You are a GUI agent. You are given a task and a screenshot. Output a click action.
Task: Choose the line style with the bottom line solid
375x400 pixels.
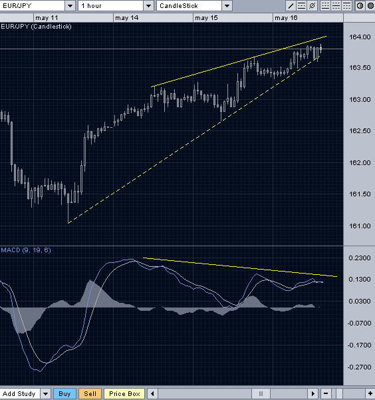325,5
